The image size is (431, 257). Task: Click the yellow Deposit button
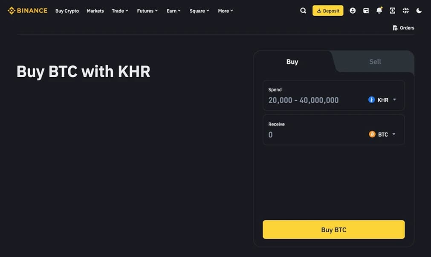[x=327, y=10]
